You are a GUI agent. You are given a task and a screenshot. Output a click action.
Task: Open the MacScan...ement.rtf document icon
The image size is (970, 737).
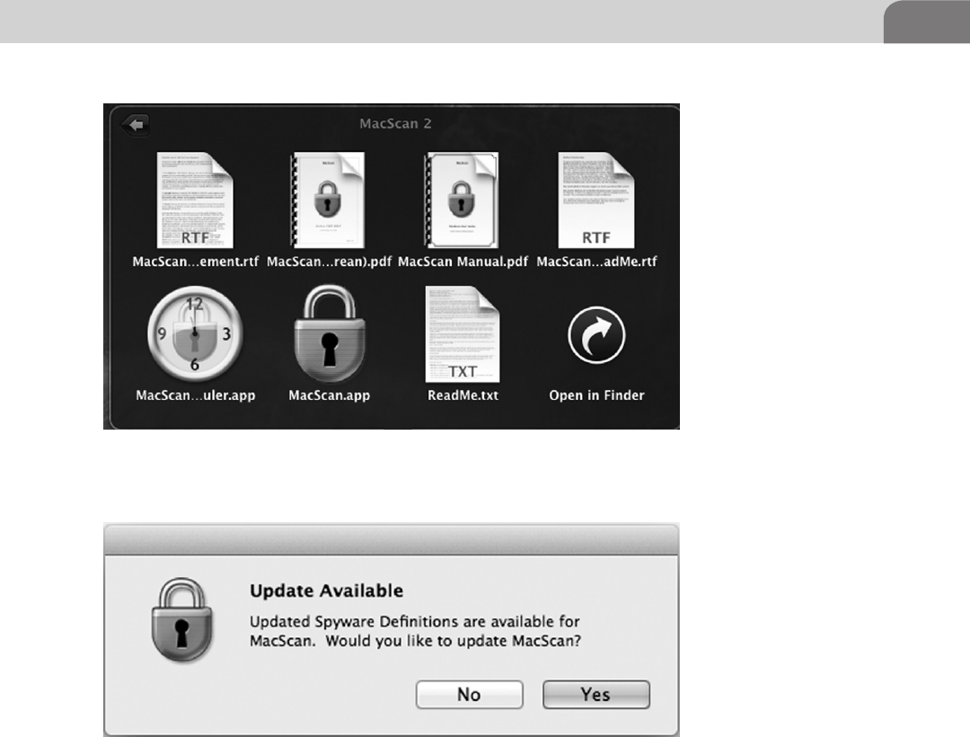pos(195,200)
